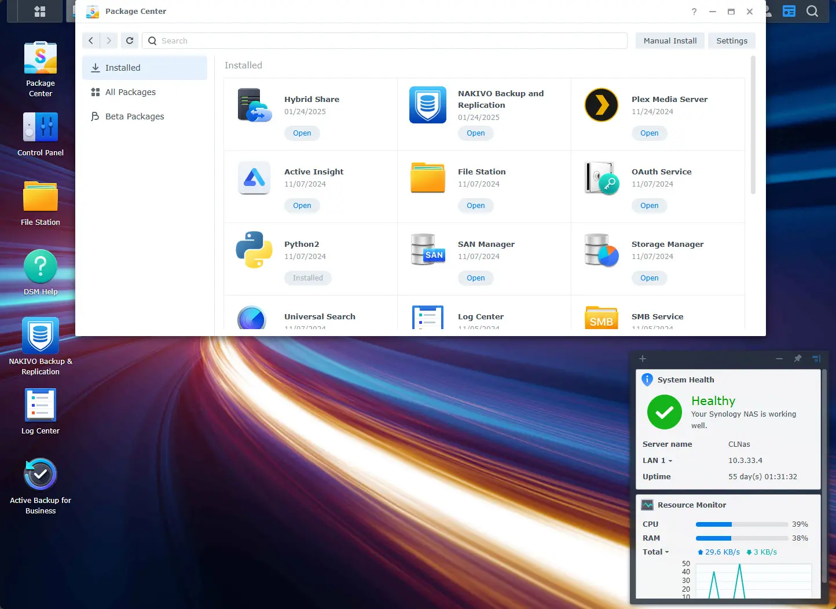Click the Manual Install button
The width and height of the screenshot is (836, 609).
670,41
